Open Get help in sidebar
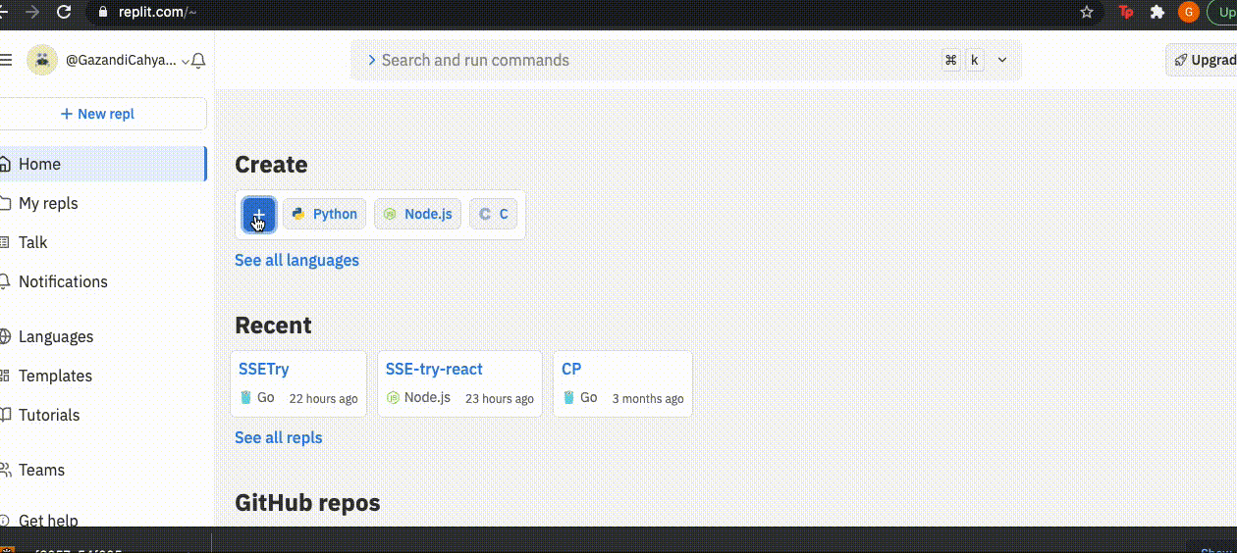This screenshot has width=1237, height=553. point(102,520)
